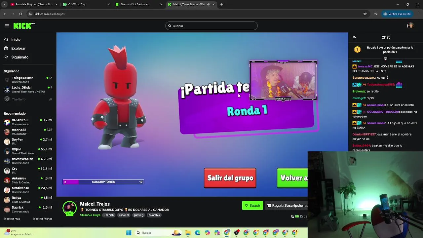Viewport: 423px width, 238px height.
Task: Click the green Volver button
Action: (x=292, y=178)
